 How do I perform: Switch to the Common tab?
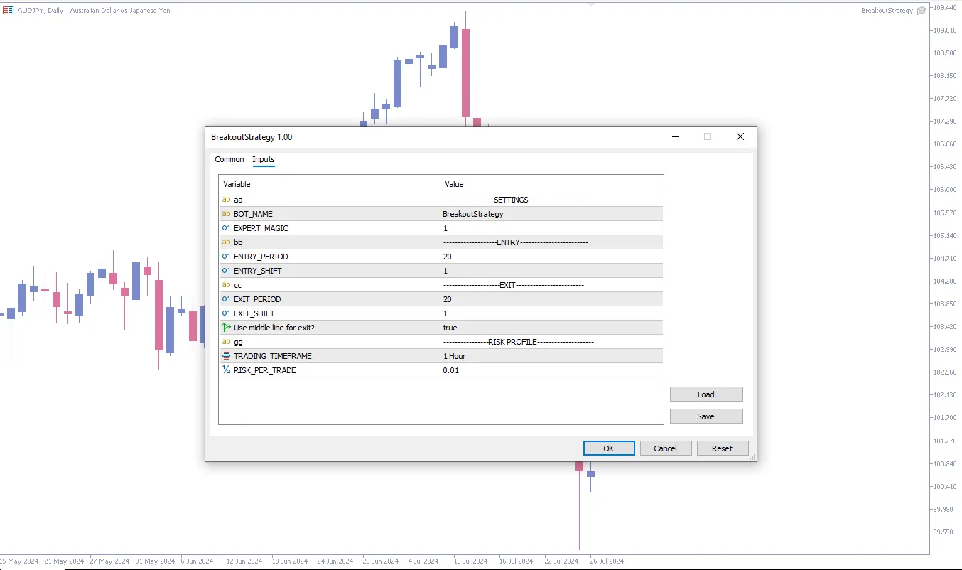pos(229,160)
